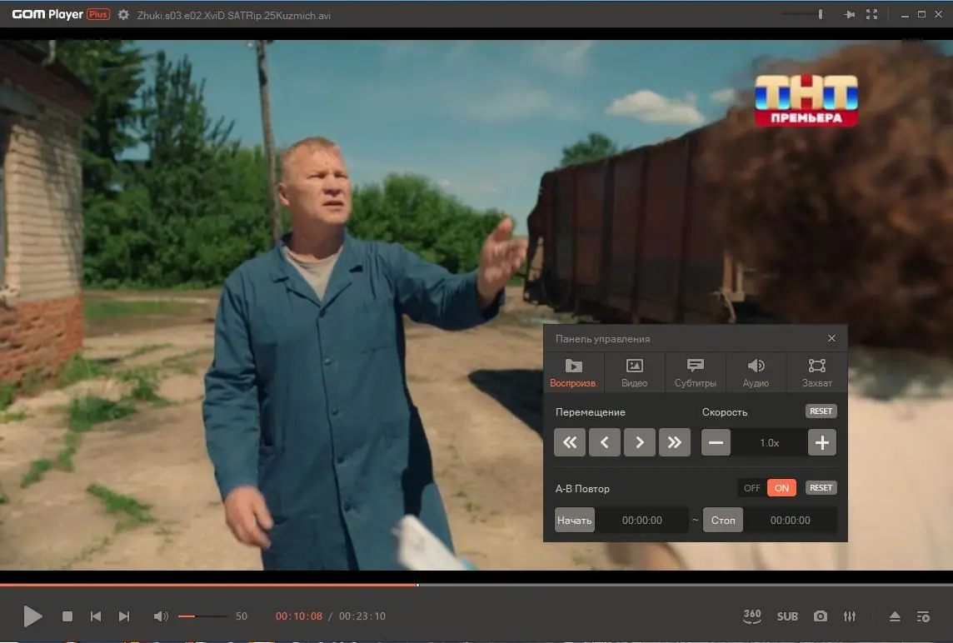The height and width of the screenshot is (643, 953).
Task: Close the Панель управления panel
Action: click(831, 338)
